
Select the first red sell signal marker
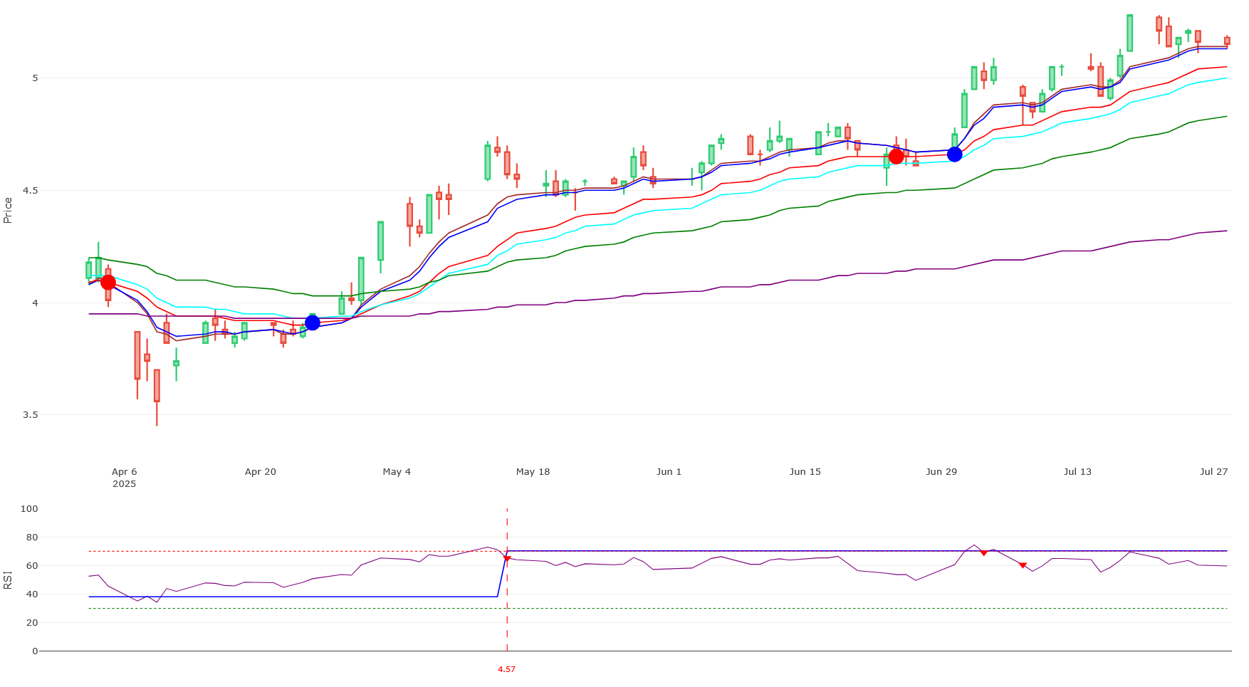108,282
